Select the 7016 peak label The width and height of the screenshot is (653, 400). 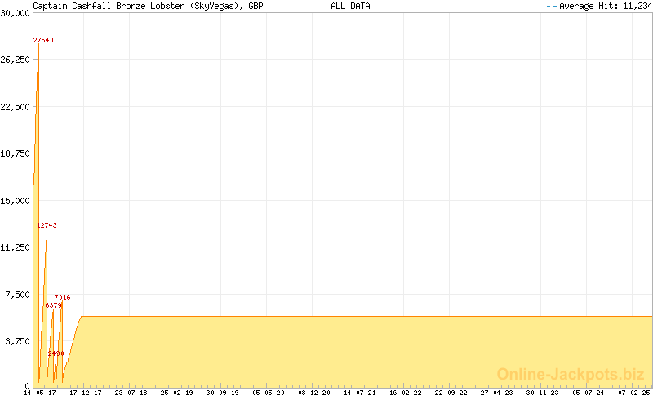(63, 297)
